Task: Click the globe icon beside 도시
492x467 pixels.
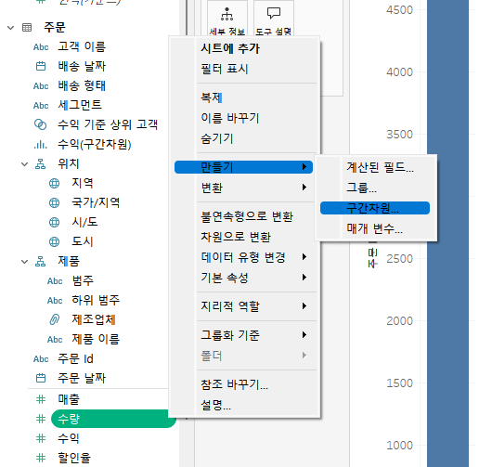Action: pos(54,241)
